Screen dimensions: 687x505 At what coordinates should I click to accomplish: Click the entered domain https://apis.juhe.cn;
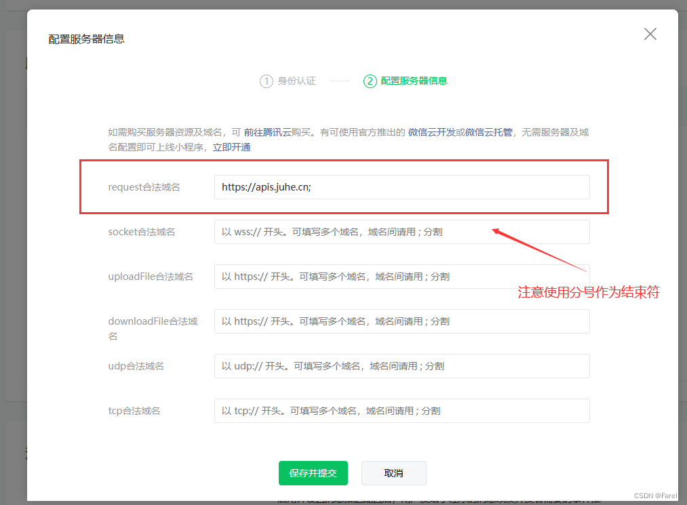tap(268, 186)
